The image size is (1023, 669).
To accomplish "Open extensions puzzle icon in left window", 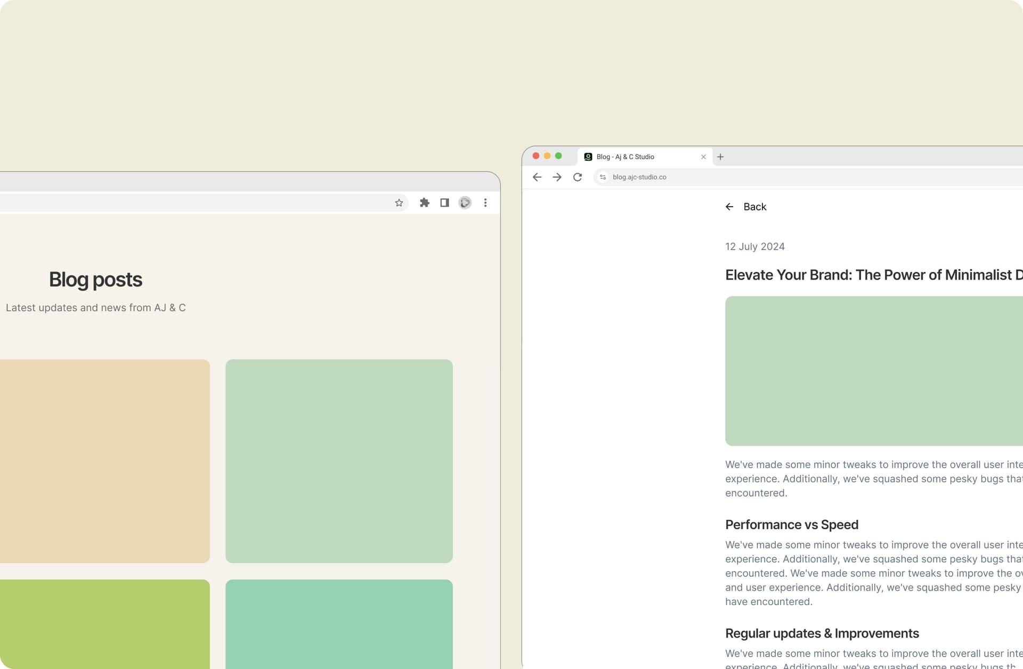I will (x=424, y=202).
